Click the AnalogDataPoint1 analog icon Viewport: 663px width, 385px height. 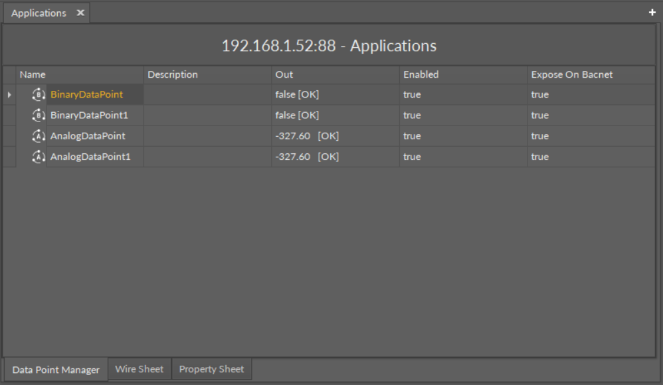coord(39,157)
